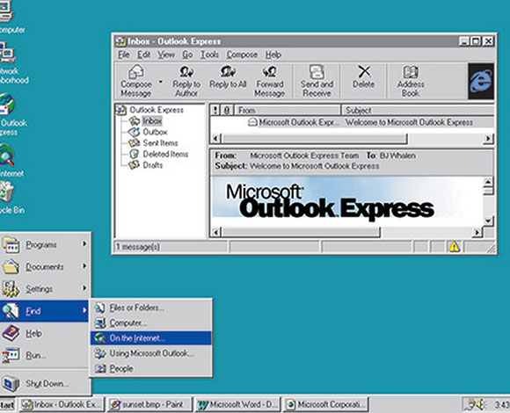Switch to Microsoft Corporation taskbar button
The image size is (510, 413).
pos(326,405)
